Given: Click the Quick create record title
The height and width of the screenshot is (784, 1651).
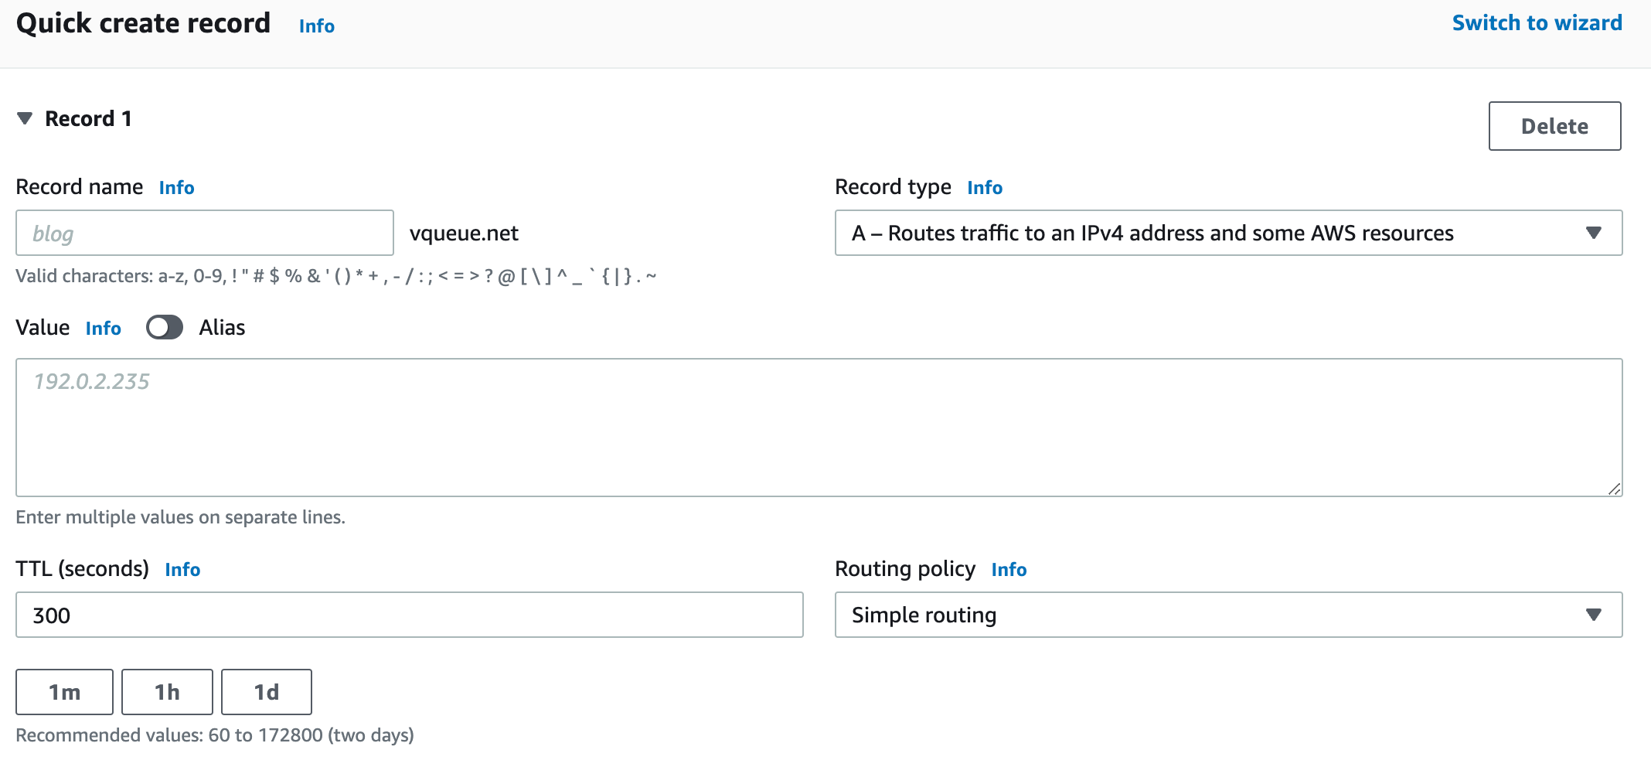Looking at the screenshot, I should coord(143,23).
